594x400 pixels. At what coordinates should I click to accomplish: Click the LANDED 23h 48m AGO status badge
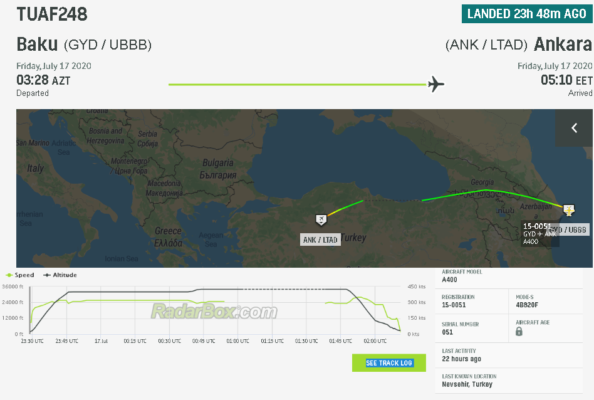(526, 14)
